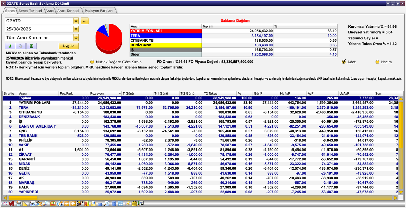Click the document-with-magnifier preview icon in the bottom toolbar
Viewport: 406px width, 208px height.
[x=107, y=203]
